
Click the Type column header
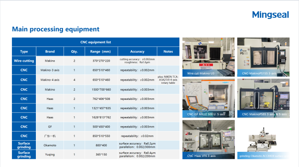pyautogui.click(x=24, y=52)
